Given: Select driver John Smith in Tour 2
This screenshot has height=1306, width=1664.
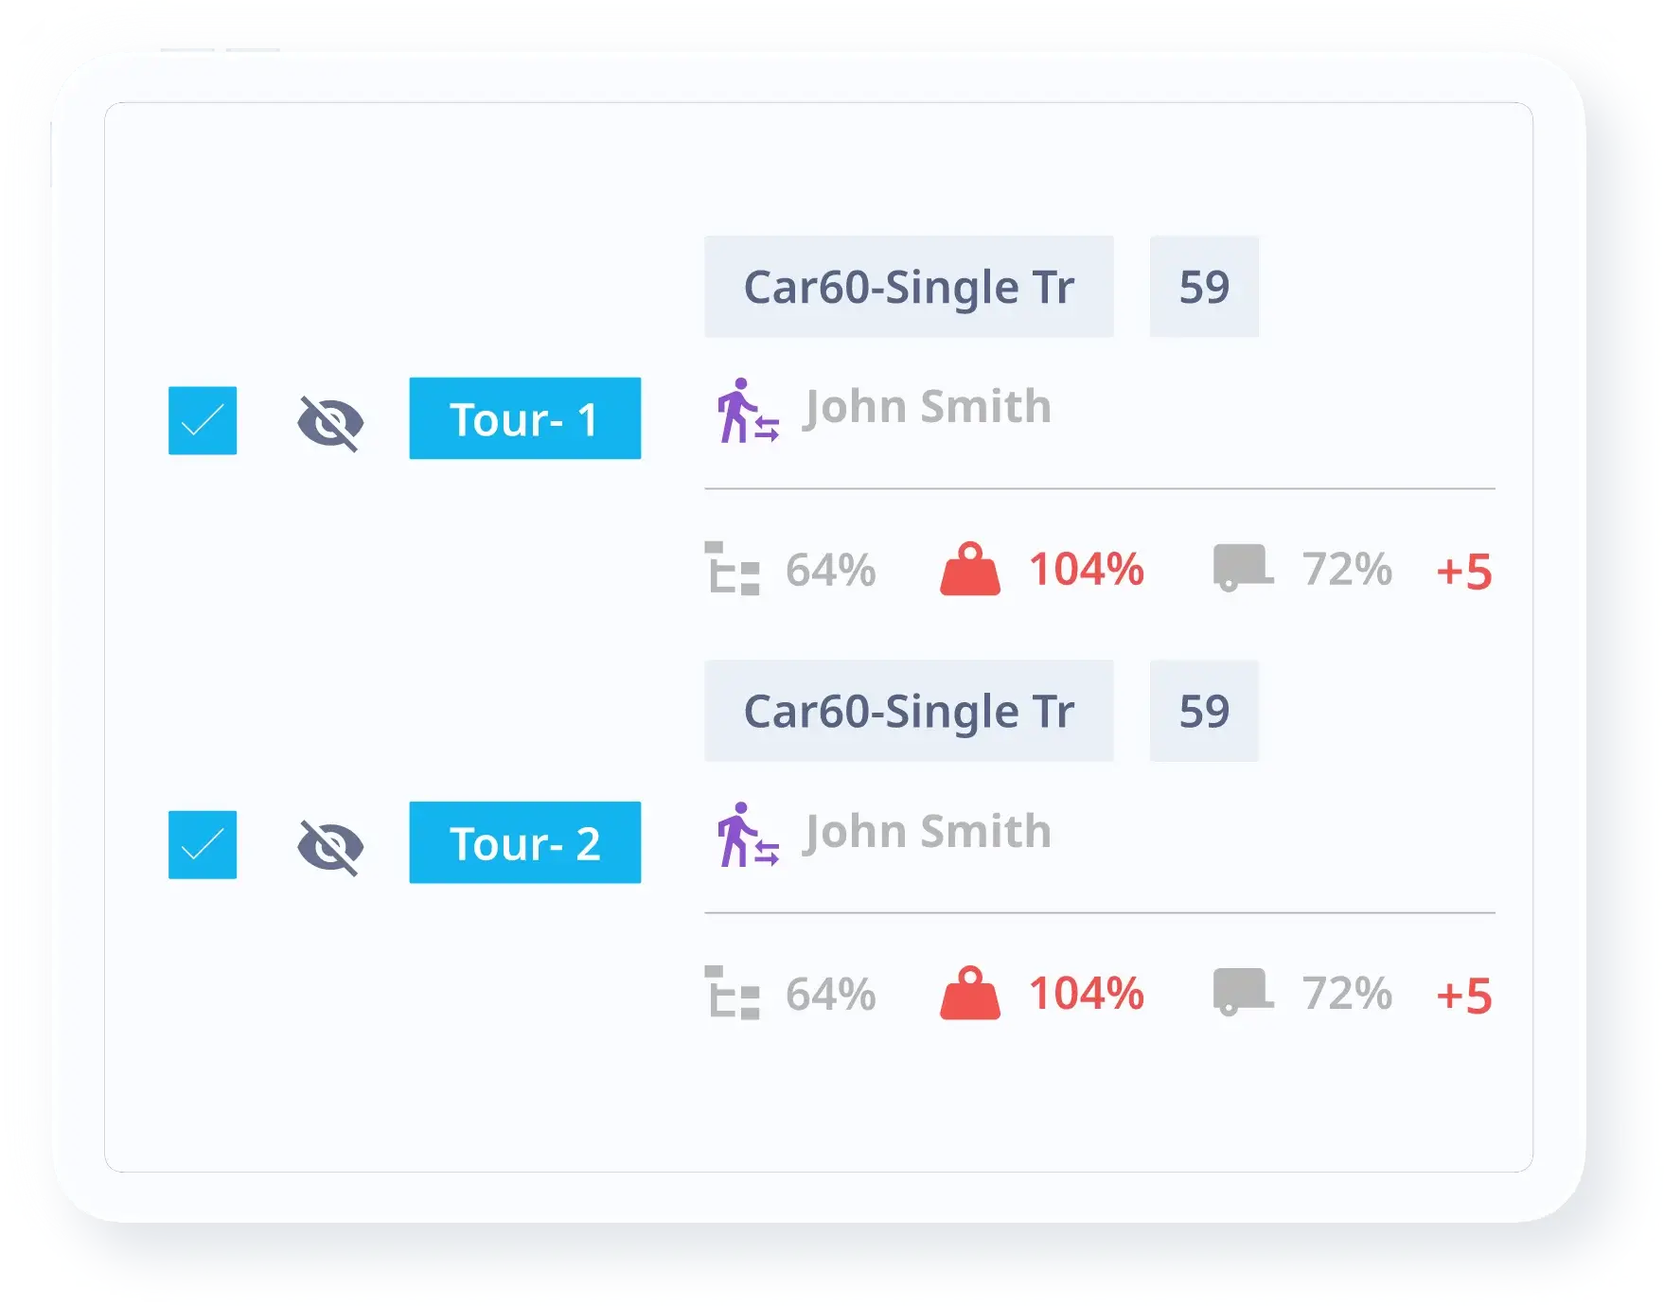Looking at the screenshot, I should click(927, 832).
